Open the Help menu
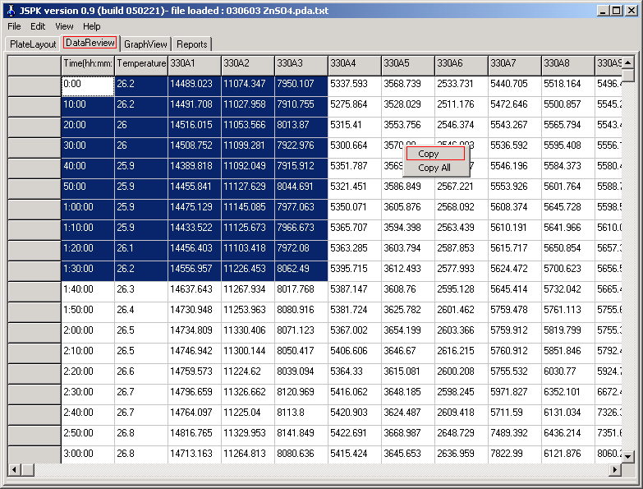The height and width of the screenshot is (489, 643). [x=91, y=26]
